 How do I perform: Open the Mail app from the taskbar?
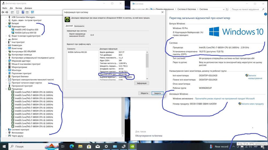pos(98,147)
